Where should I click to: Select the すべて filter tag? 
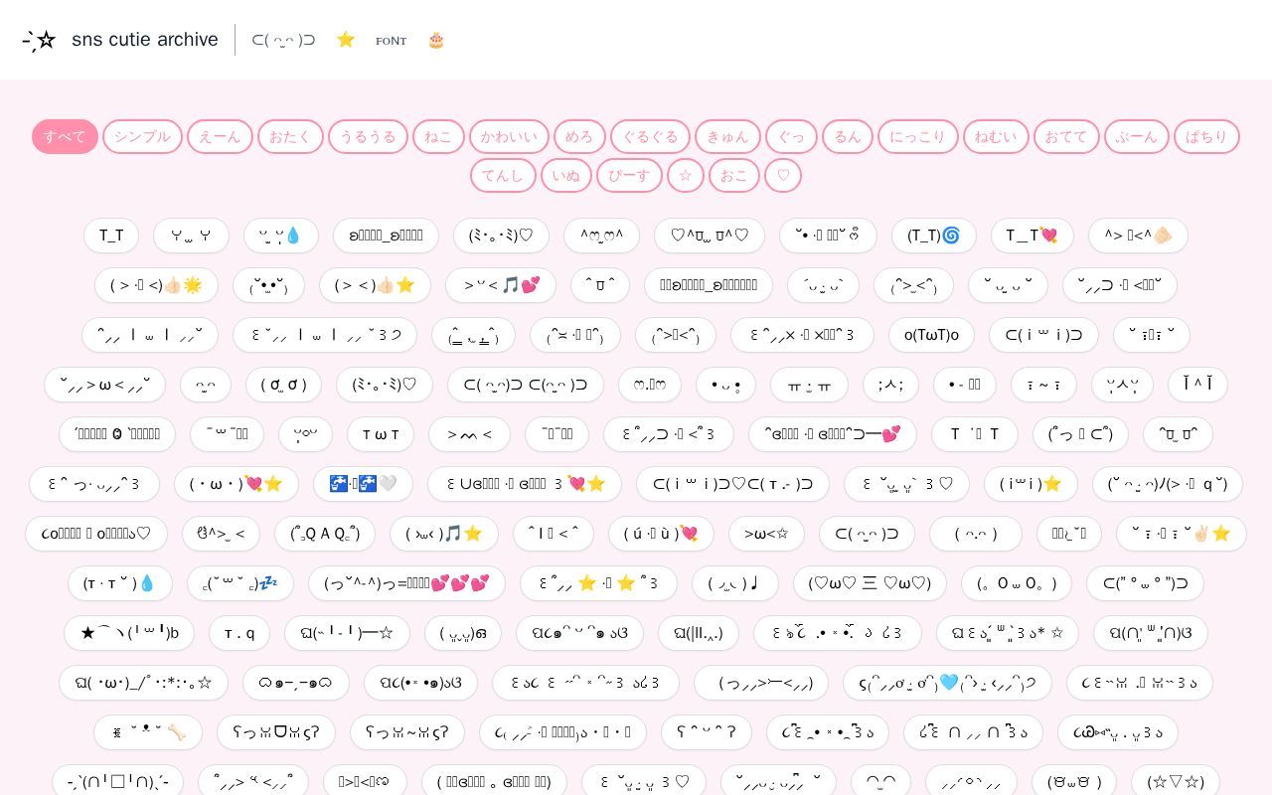click(x=65, y=136)
